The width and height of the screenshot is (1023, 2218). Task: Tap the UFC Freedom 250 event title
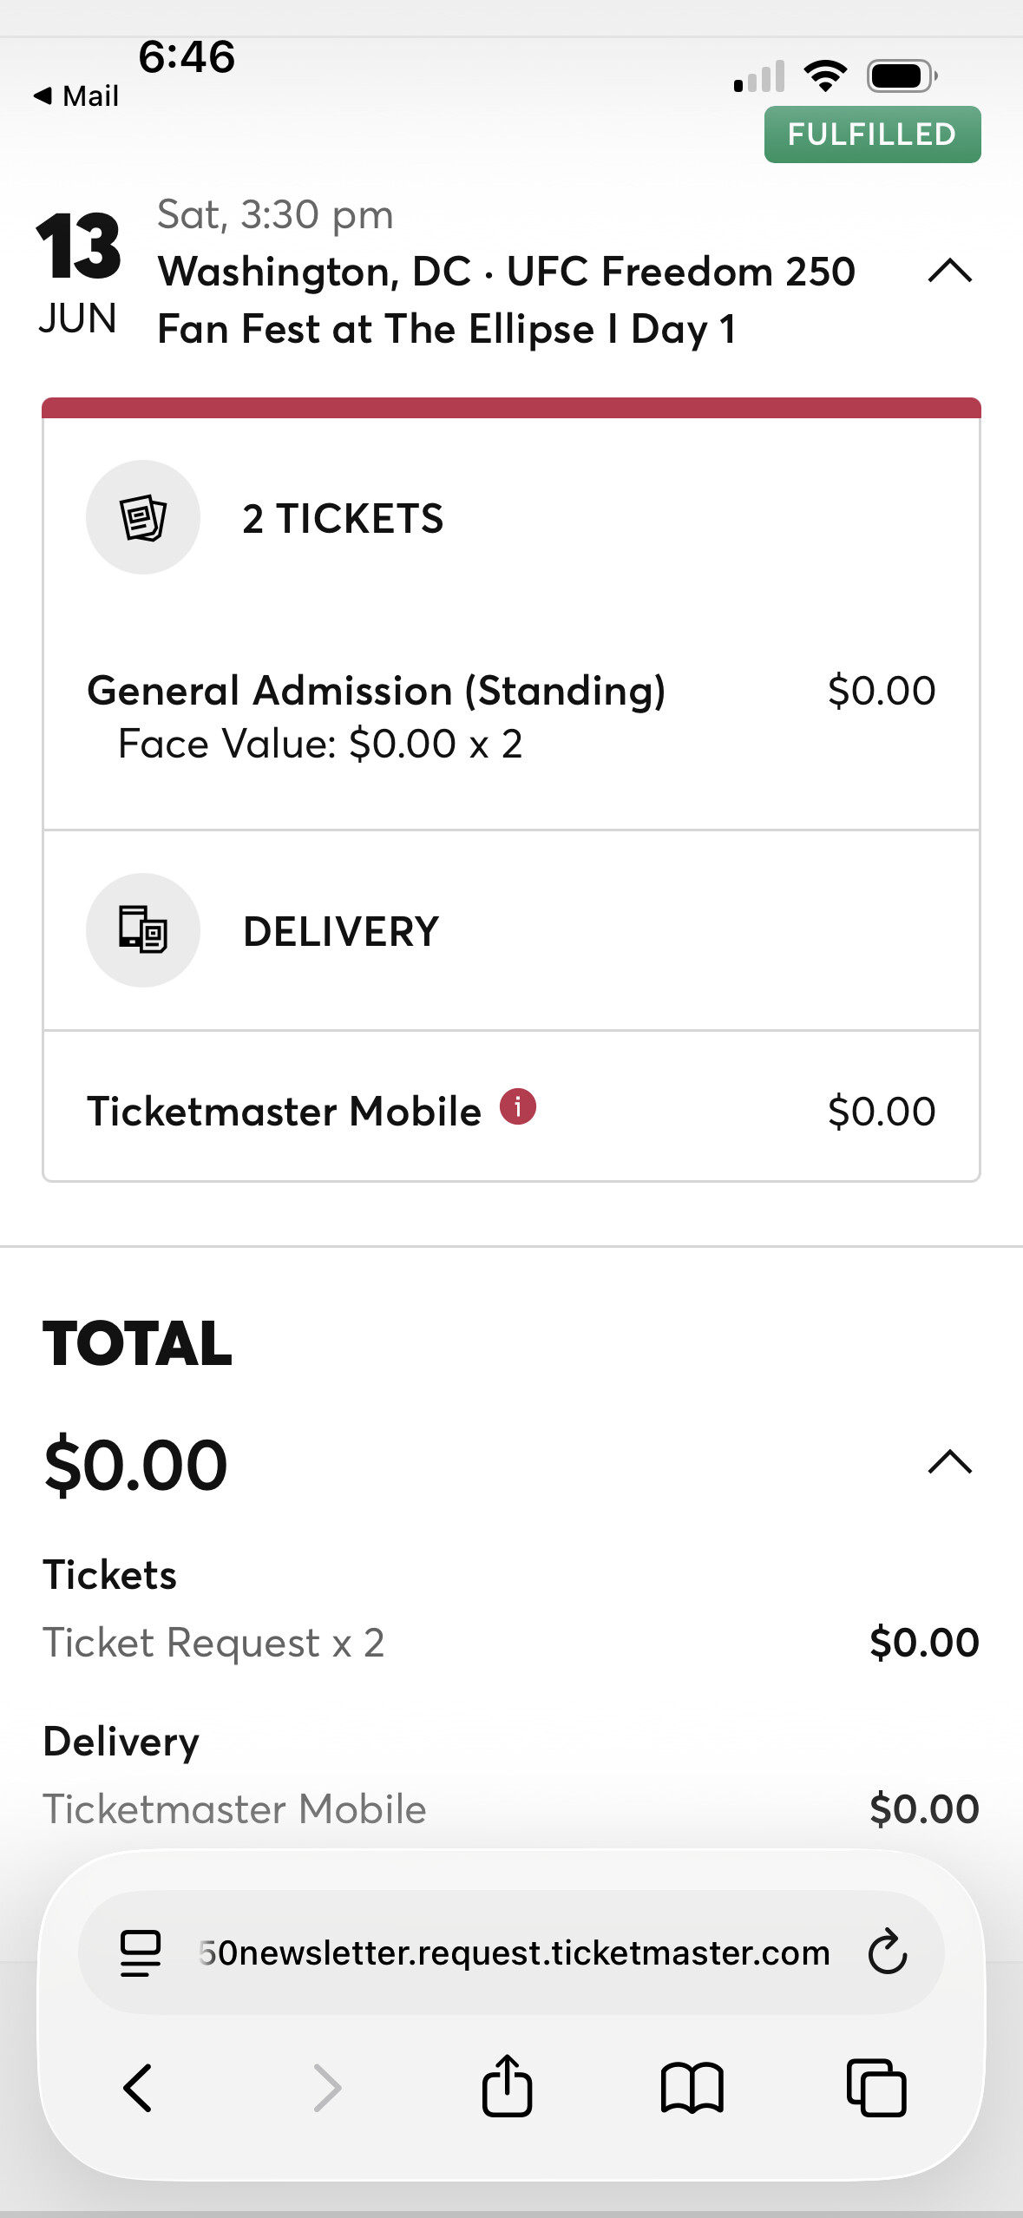coord(506,299)
